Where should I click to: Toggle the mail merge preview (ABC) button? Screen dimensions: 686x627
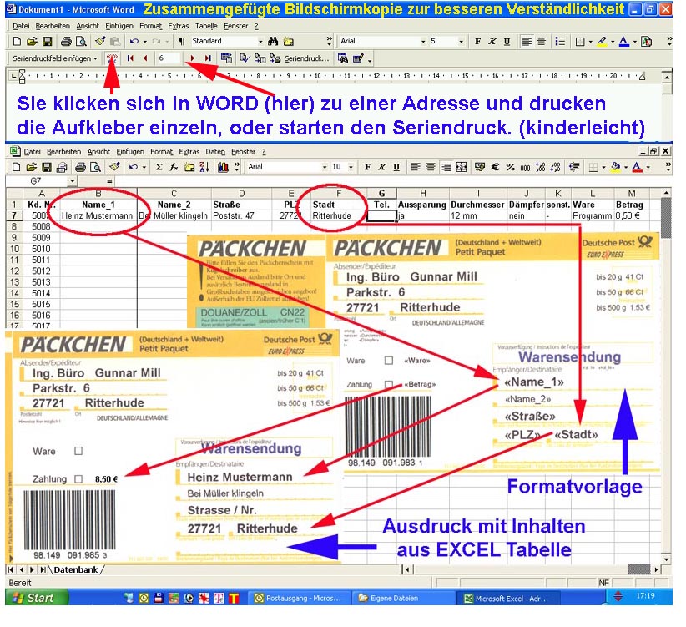[x=112, y=58]
